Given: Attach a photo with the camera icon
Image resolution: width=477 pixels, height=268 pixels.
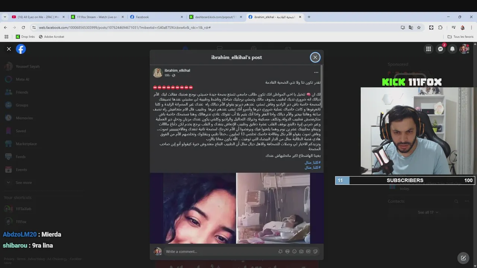Looking at the screenshot, I should click(x=301, y=252).
